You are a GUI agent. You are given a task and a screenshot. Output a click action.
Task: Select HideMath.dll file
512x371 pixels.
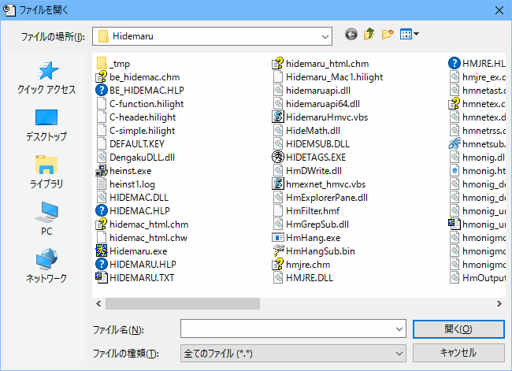pos(306,130)
